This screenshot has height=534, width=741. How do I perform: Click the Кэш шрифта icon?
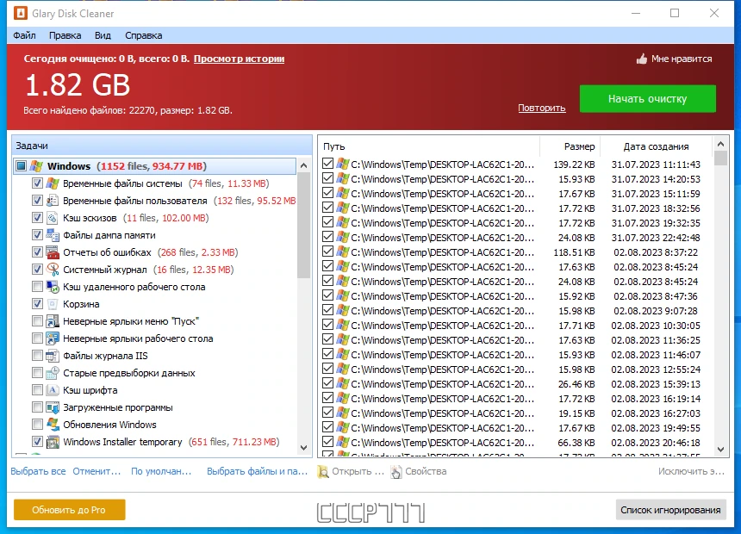point(53,390)
